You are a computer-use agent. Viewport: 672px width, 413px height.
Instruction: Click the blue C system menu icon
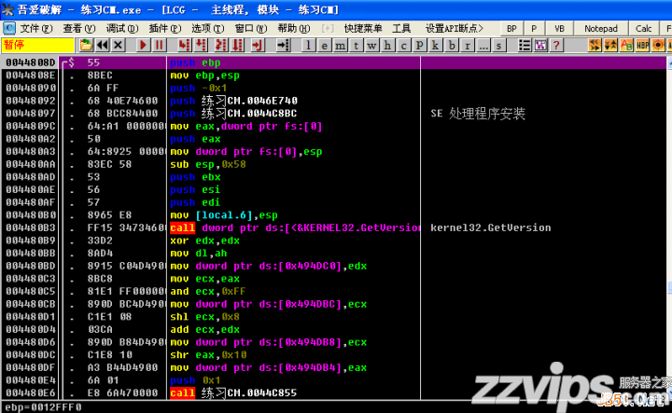click(x=9, y=28)
